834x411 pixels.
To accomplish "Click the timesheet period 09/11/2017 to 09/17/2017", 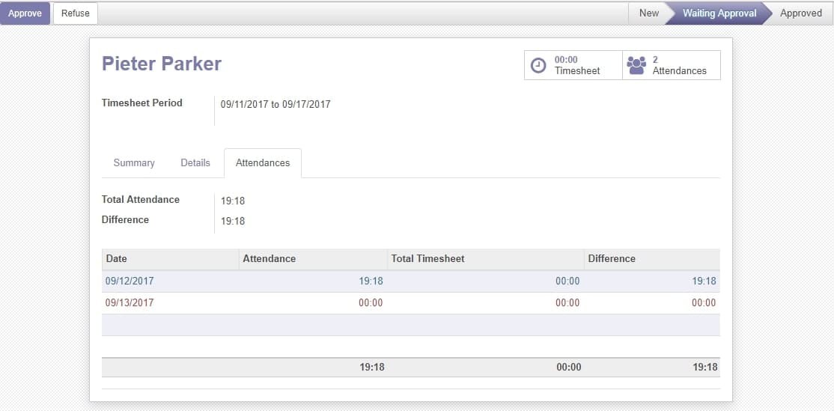I will pos(276,104).
